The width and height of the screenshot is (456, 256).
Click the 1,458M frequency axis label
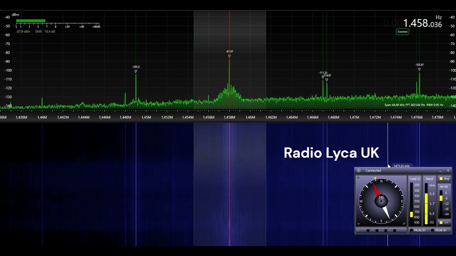[229, 117]
